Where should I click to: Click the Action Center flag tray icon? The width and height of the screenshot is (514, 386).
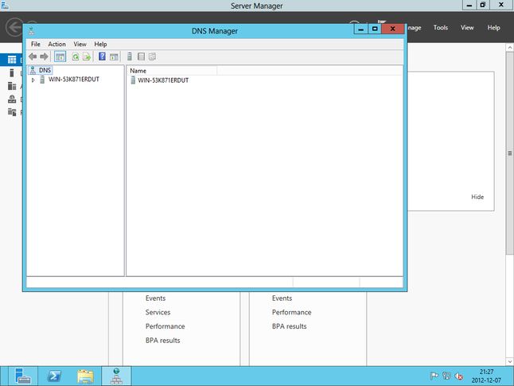pos(434,376)
